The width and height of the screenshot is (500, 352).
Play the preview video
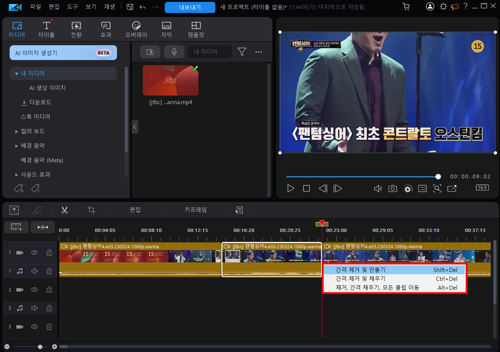click(x=291, y=189)
